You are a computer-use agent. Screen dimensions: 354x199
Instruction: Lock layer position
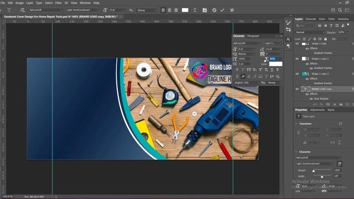315,39
